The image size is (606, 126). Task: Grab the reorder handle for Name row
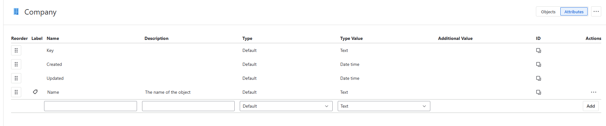point(16,92)
